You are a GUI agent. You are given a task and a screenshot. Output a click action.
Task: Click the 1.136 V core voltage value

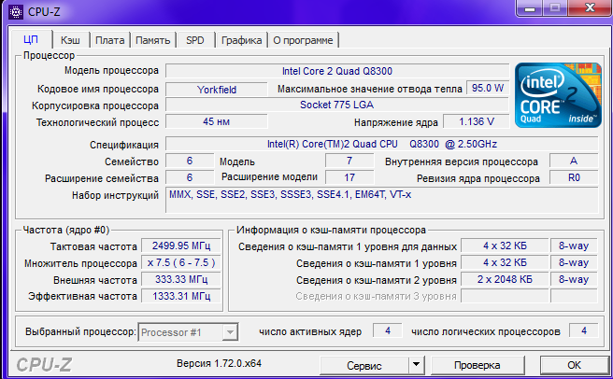(477, 121)
